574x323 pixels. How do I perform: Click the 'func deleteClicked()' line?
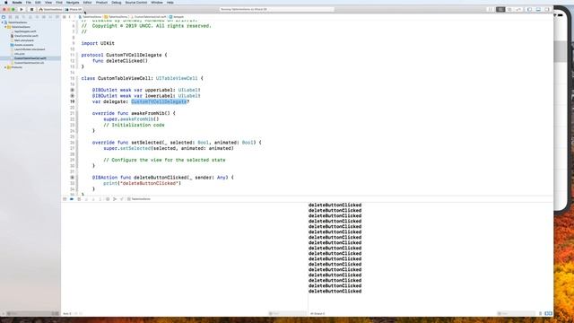point(120,61)
